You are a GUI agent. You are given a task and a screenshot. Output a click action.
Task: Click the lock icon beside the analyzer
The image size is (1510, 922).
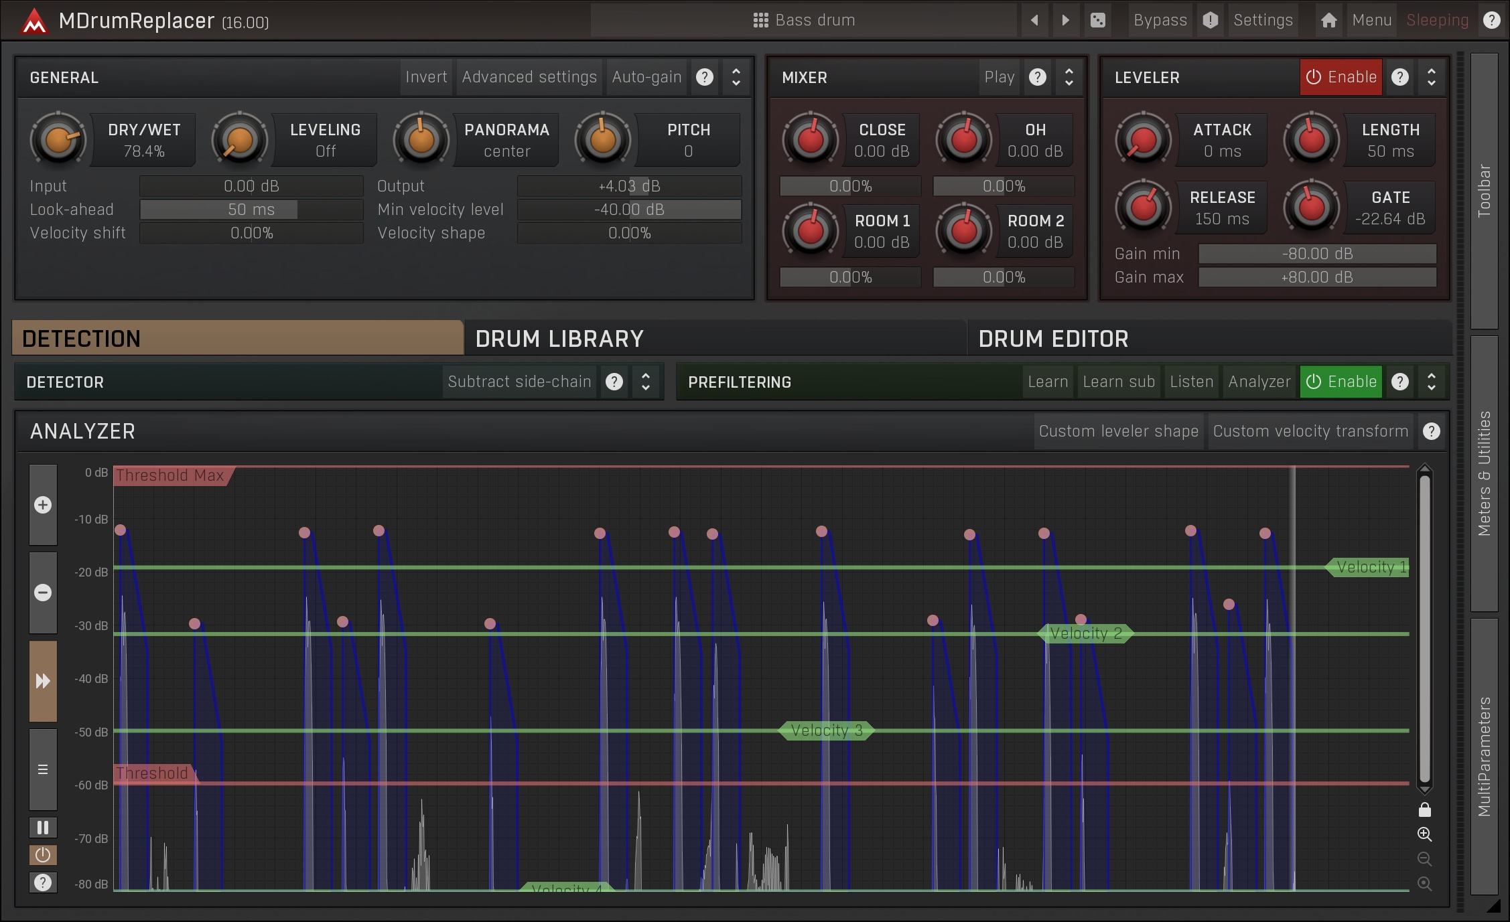(x=1424, y=810)
